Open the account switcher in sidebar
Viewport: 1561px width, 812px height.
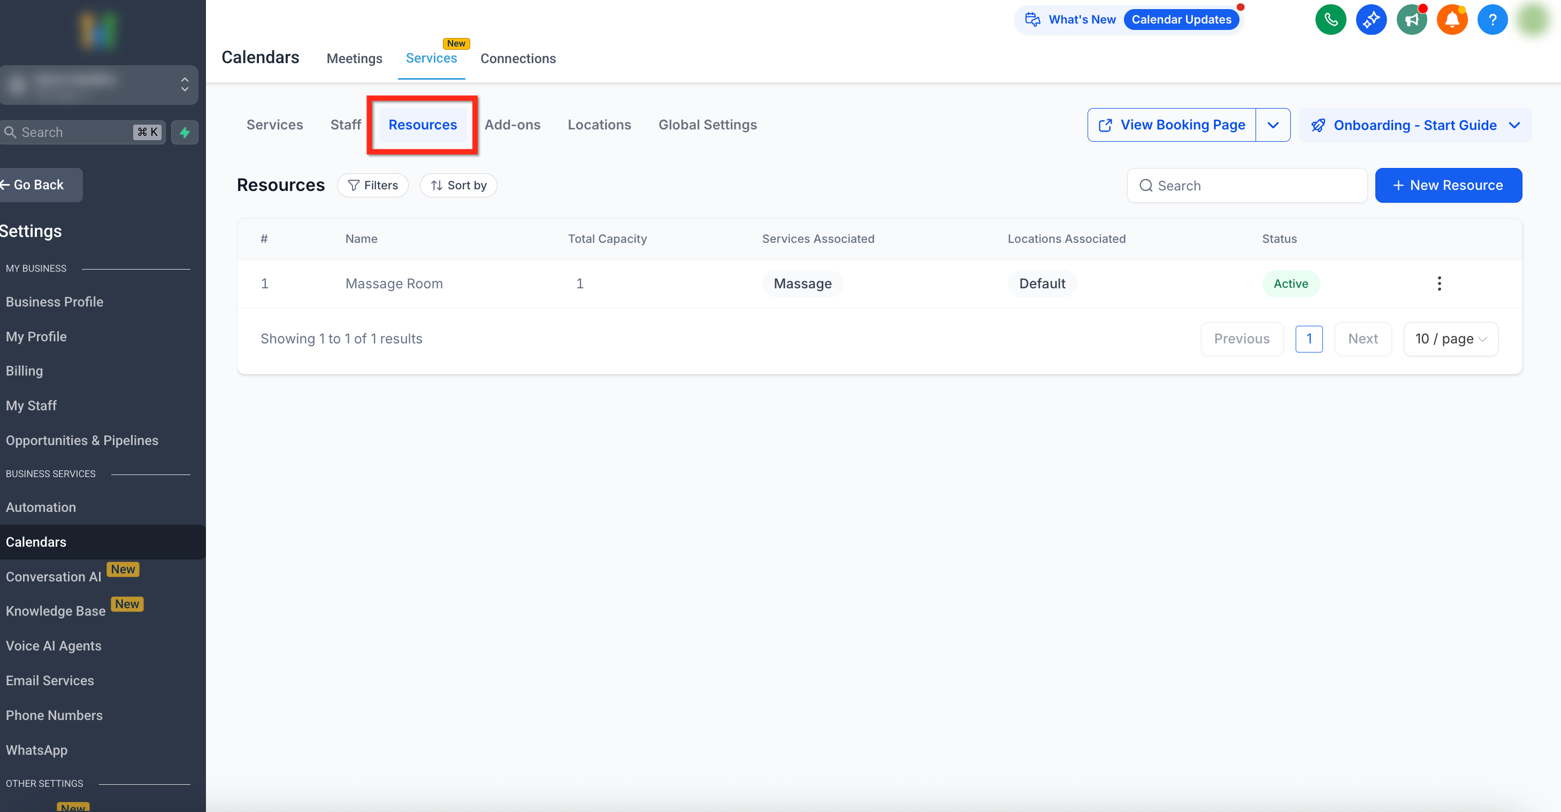click(x=100, y=85)
